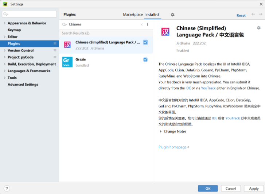Image resolution: width=265 pixels, height=194 pixels.
Task: Follow the IDE link in the English description
Action: (x=188, y=88)
